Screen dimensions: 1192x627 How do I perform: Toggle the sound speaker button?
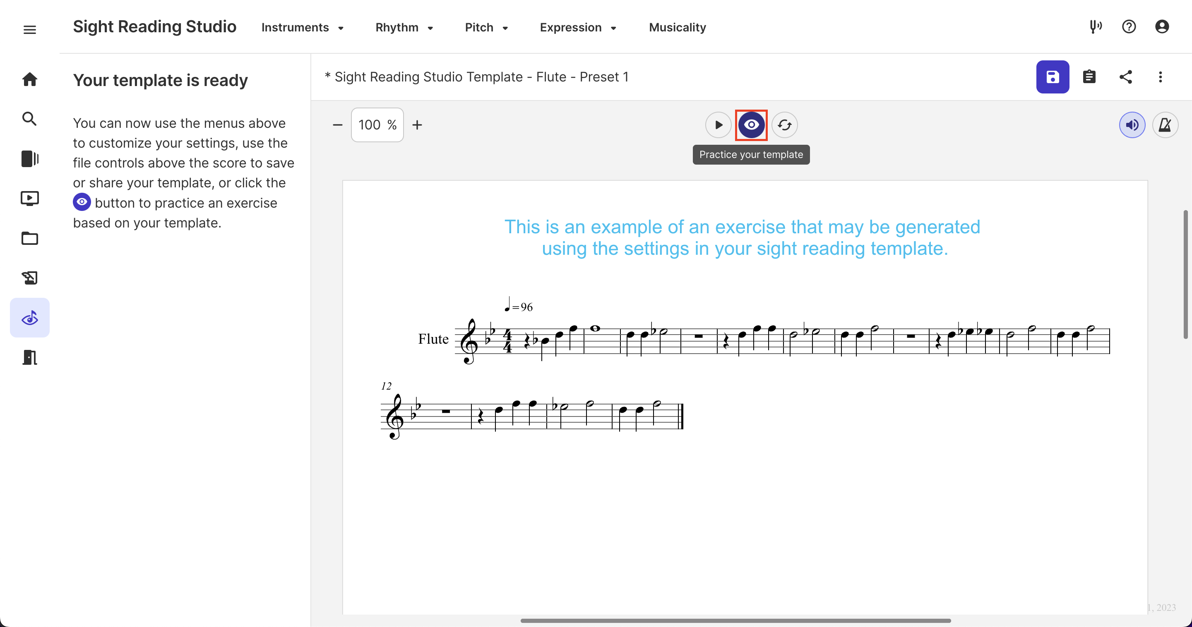coord(1132,125)
